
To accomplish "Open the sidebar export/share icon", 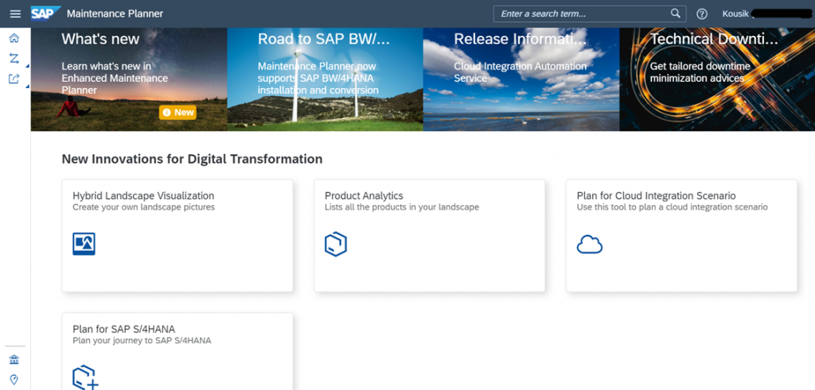I will click(x=14, y=79).
